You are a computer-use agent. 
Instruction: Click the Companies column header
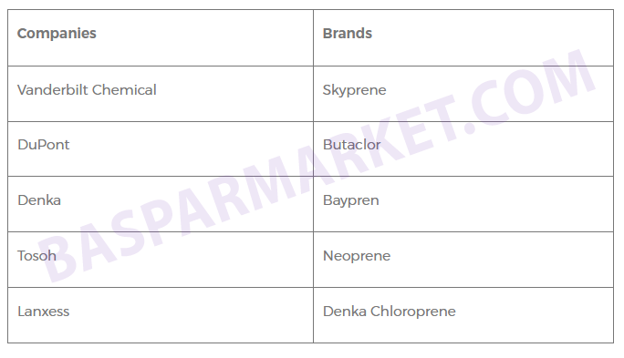click(161, 37)
